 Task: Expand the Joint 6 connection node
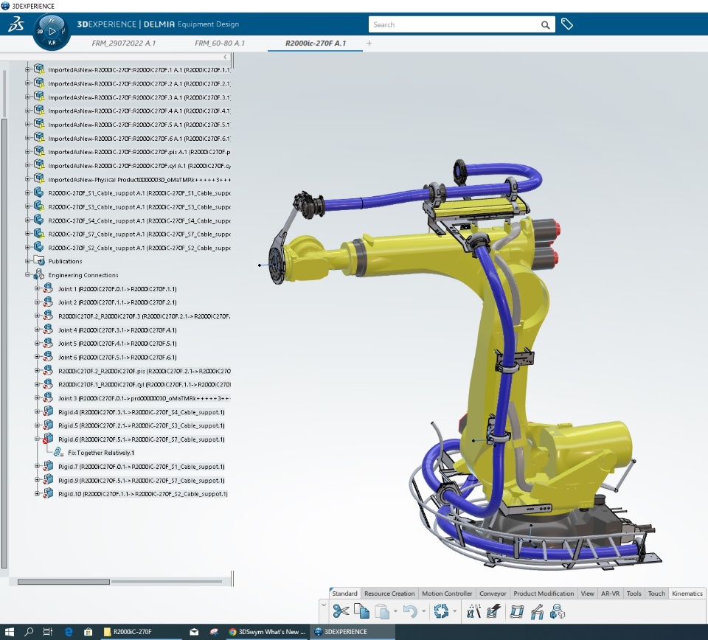[38, 357]
